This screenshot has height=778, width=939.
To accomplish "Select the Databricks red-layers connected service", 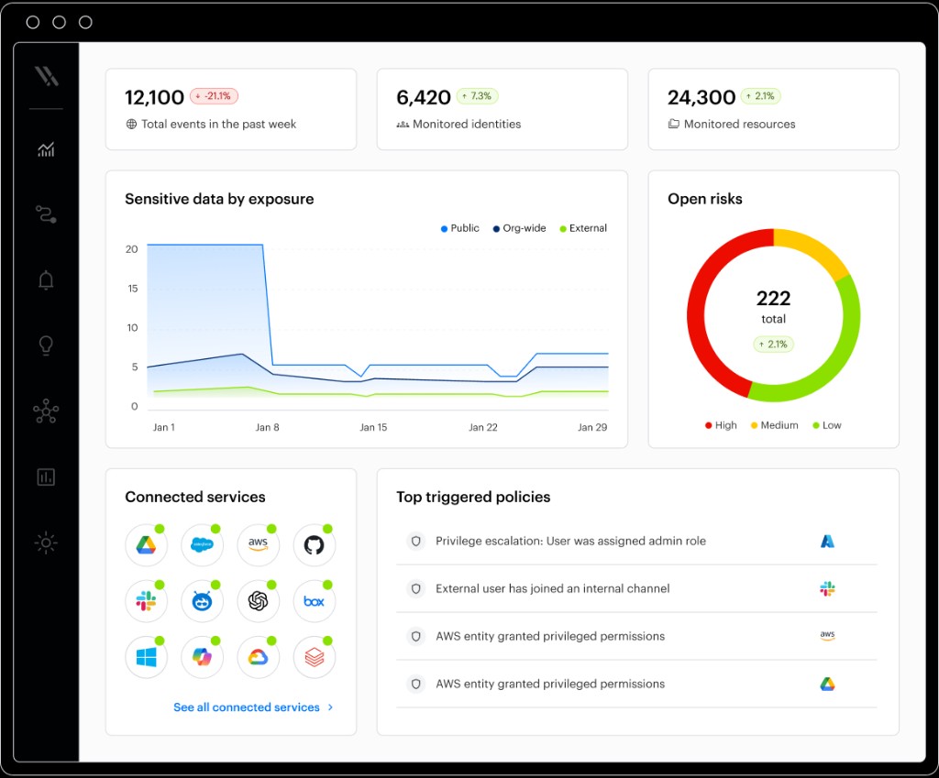I will (x=314, y=657).
